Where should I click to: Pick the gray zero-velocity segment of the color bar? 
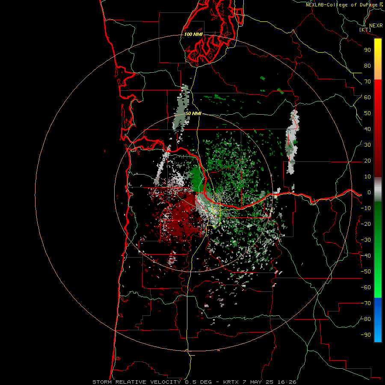click(378, 190)
